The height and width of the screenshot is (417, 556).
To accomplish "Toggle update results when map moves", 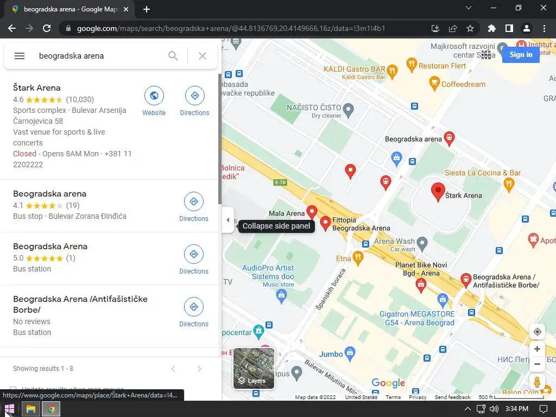I will point(13,389).
